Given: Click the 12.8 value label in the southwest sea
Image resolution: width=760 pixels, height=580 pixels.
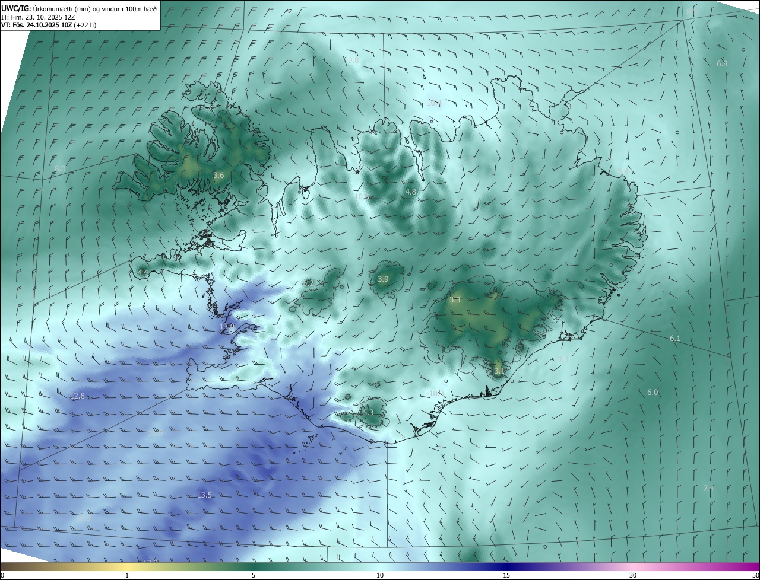Looking at the screenshot, I should [x=77, y=396].
